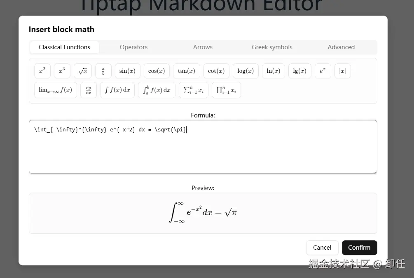Insert the log(x) function

(246, 71)
